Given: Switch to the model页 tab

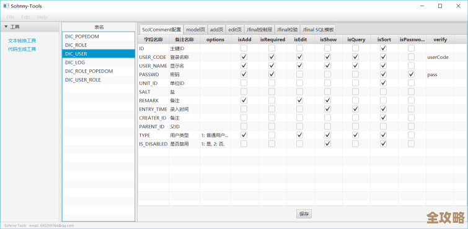Looking at the screenshot, I should pos(195,30).
